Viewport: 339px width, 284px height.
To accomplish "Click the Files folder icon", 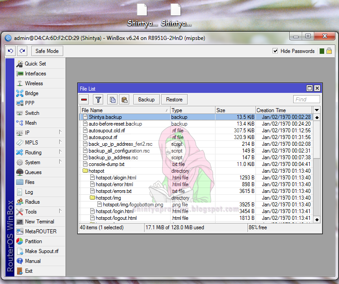I will [20, 182].
